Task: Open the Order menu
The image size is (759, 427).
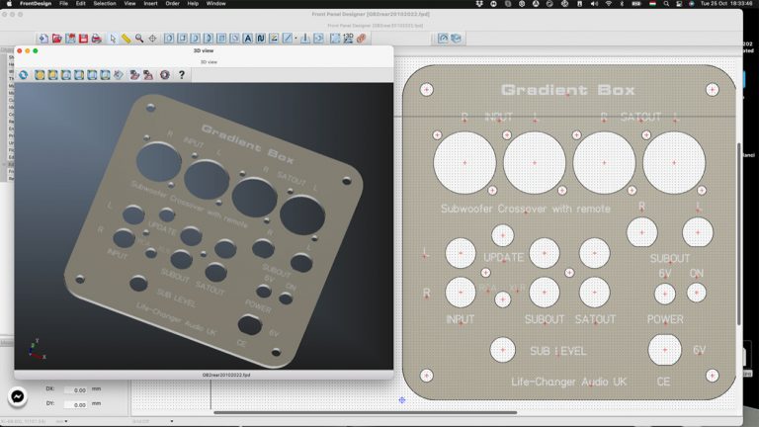Action: (172, 3)
